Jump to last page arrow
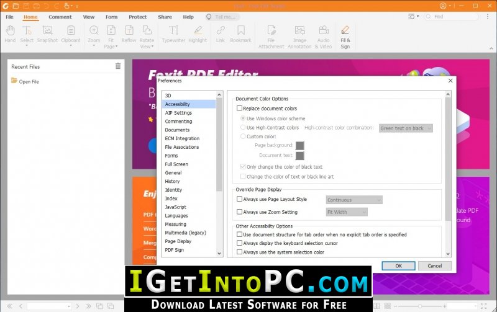 [89, 306]
